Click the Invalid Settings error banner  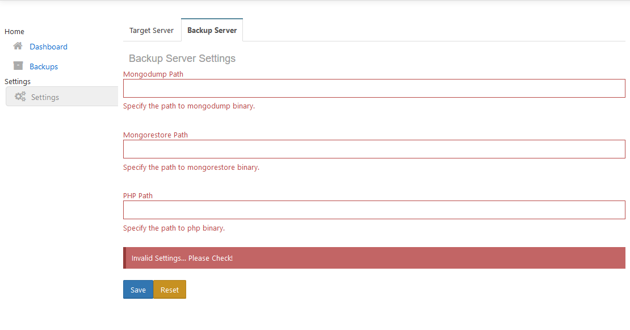(374, 258)
